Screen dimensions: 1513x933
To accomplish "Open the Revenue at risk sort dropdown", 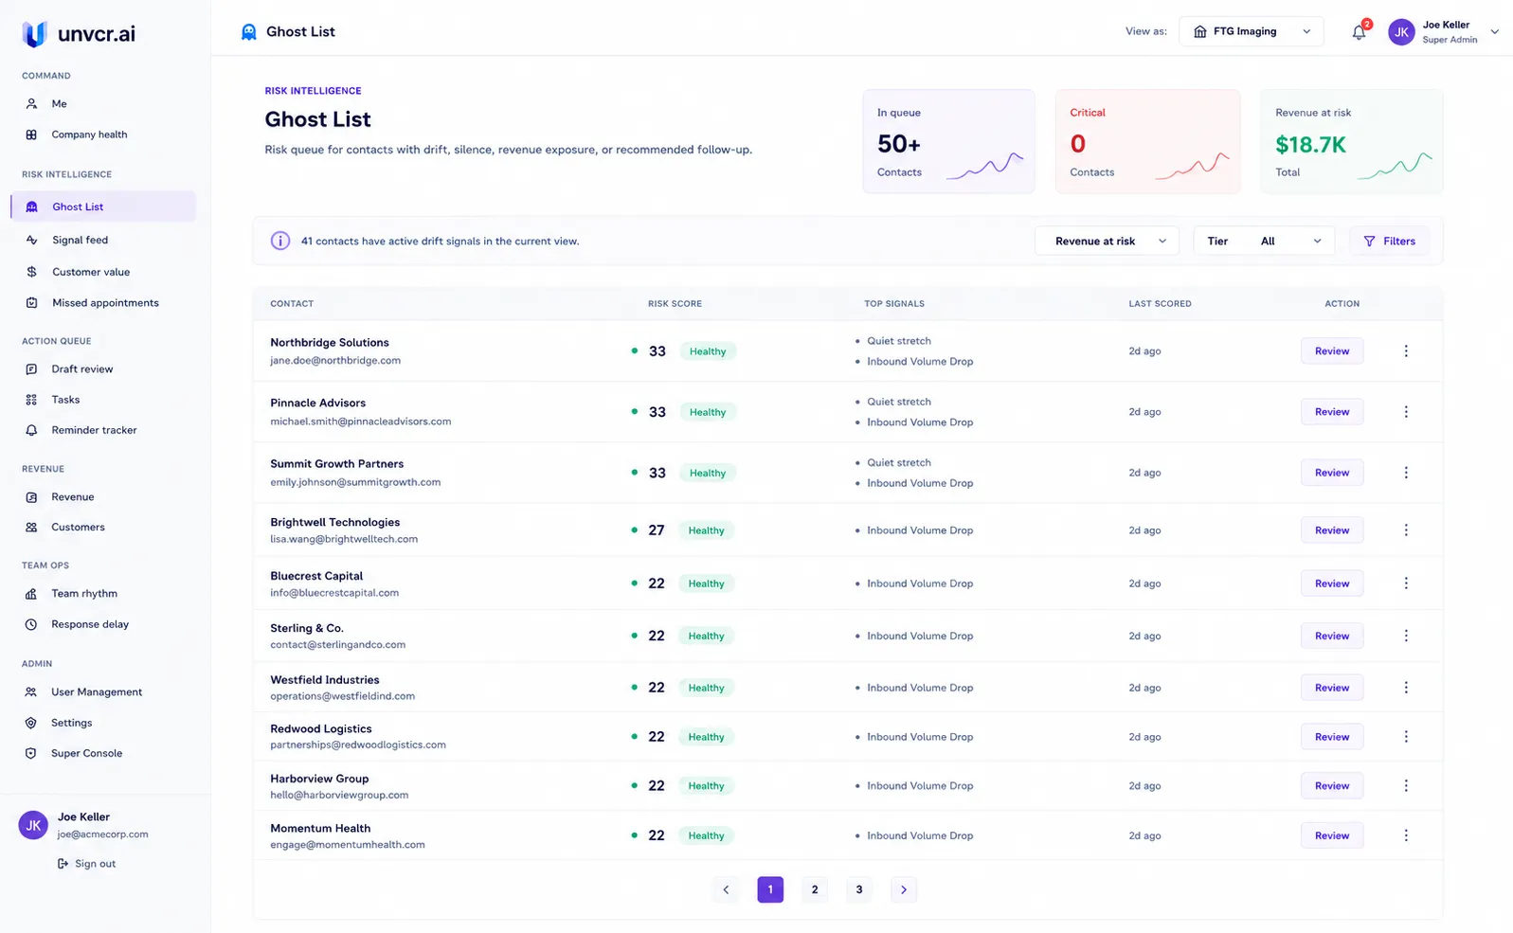I will click(x=1107, y=241).
